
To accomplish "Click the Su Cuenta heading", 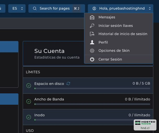I will tap(49, 51).
